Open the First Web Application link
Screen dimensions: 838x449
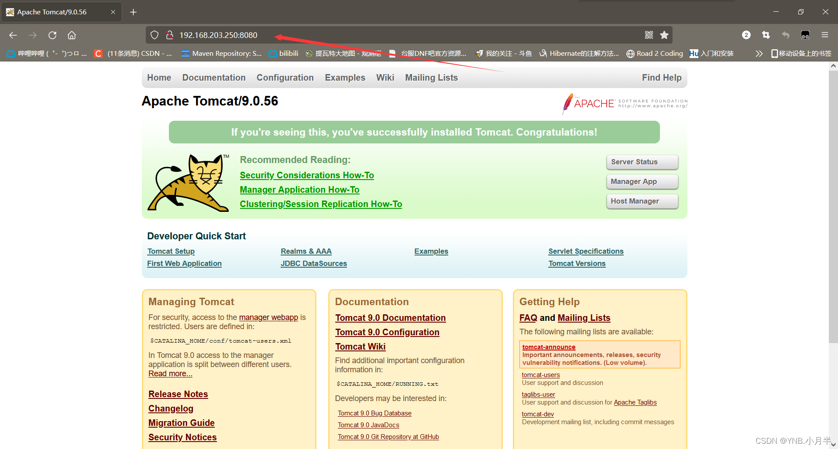(184, 264)
